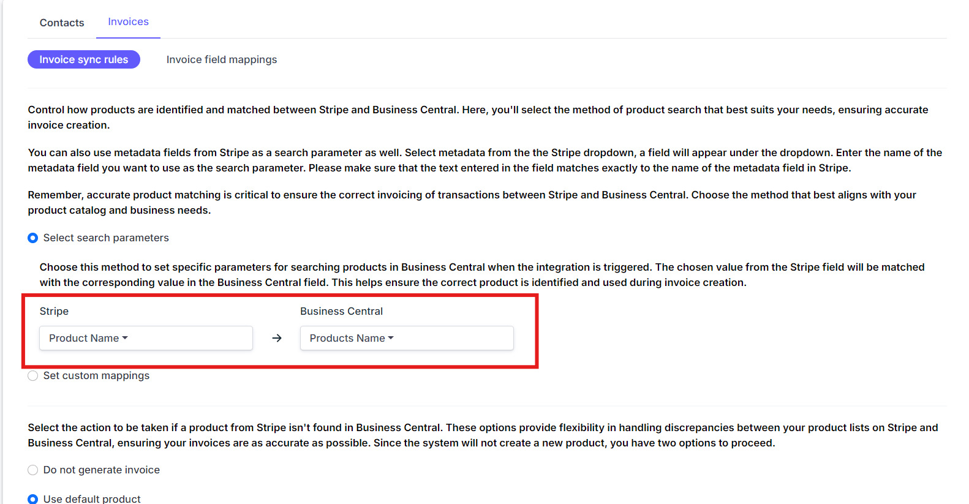Select the 'Select search parameters' radio button
969x504 pixels.
[33, 238]
